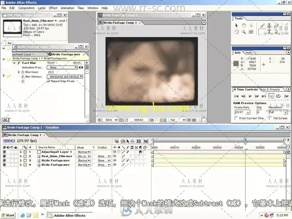Expand Adjustment Layer 1 properties

pos(21,152)
